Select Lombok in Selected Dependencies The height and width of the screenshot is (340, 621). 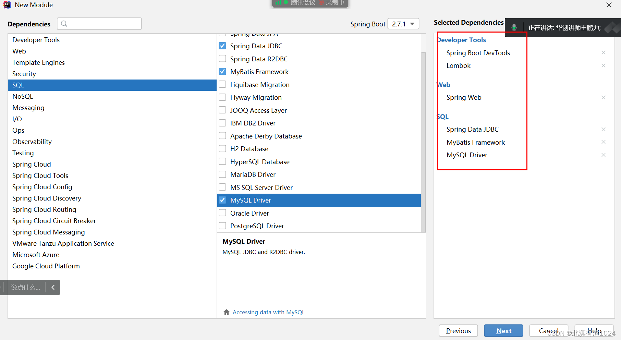click(458, 65)
